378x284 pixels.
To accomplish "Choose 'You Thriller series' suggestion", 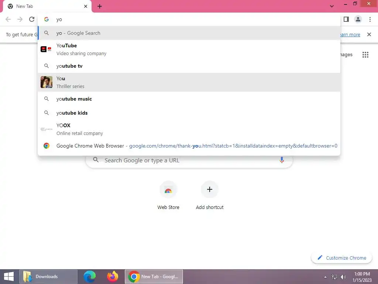I will (x=189, y=82).
